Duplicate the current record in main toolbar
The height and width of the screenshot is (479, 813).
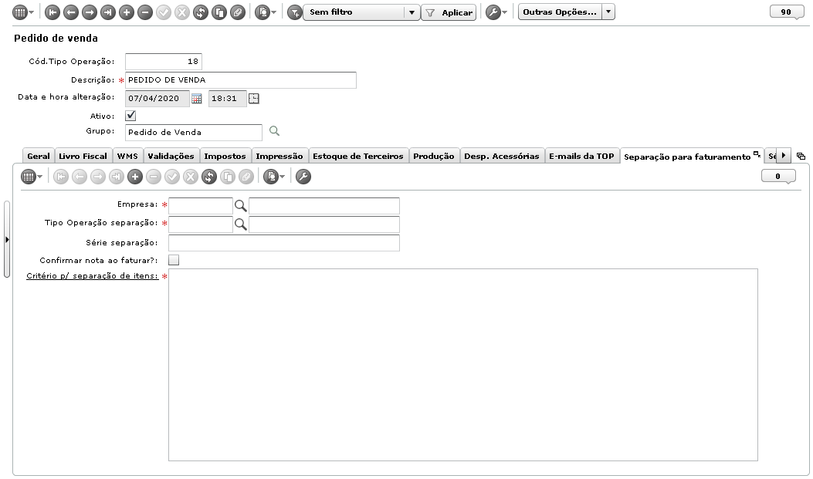pyautogui.click(x=219, y=12)
